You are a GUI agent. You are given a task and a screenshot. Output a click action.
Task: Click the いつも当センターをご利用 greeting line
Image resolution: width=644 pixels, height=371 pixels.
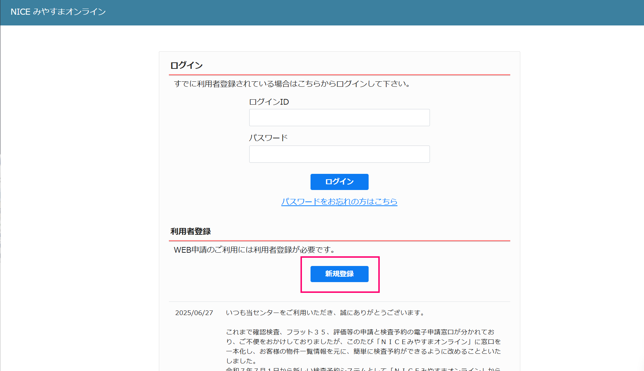325,313
